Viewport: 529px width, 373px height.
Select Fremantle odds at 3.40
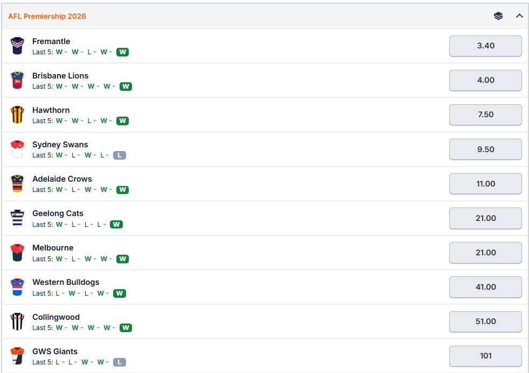485,46
